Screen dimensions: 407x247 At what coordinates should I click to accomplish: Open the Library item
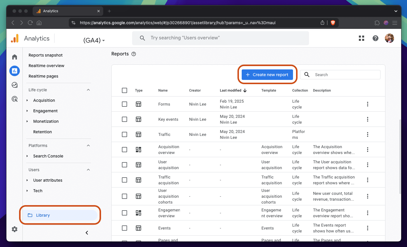tap(60, 215)
